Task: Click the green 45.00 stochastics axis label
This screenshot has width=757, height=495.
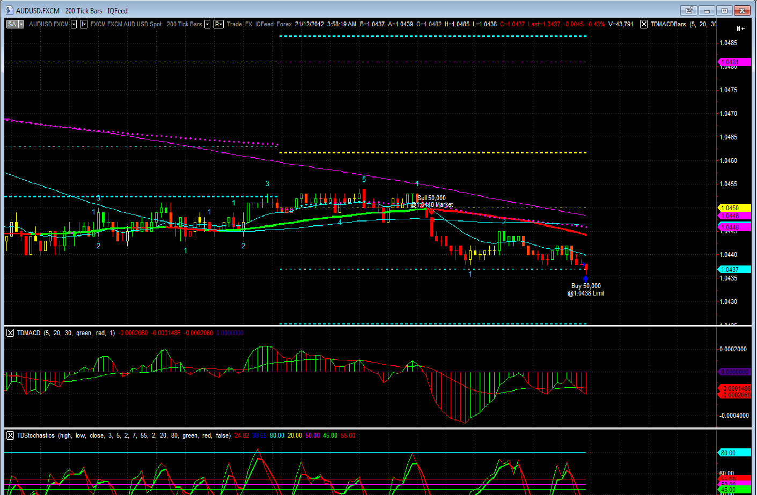Action: click(x=734, y=490)
